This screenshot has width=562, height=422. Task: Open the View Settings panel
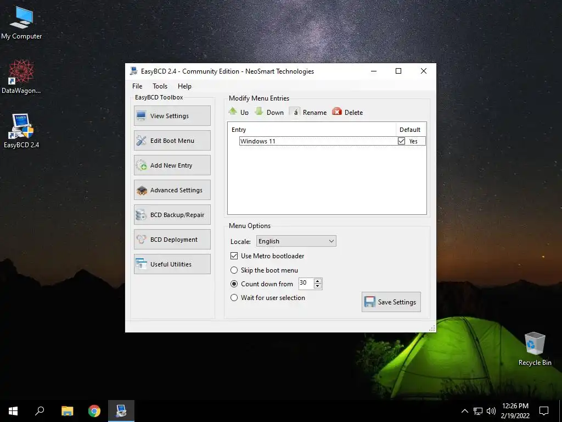coord(172,115)
